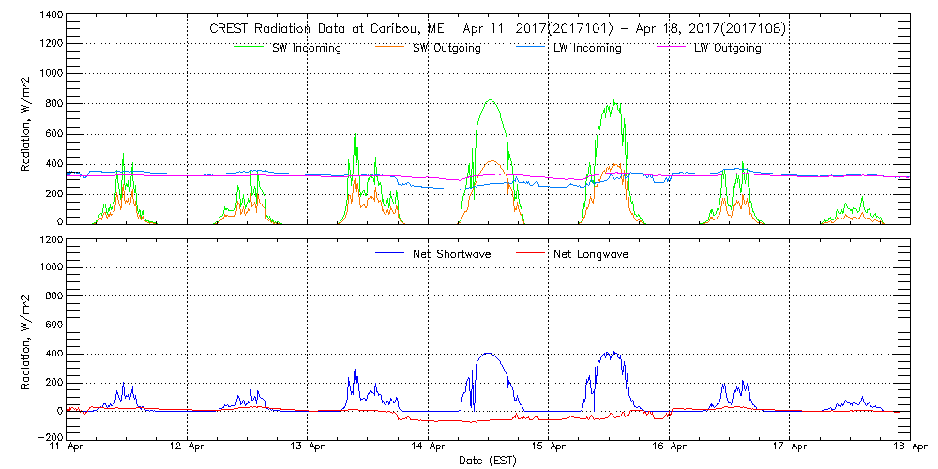This screenshot has width=938, height=469.
Task: Click the 1200 value on lower y-axis
Action: (50, 239)
